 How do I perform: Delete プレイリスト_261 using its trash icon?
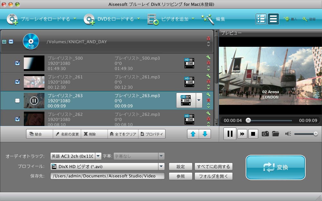(x=208, y=81)
